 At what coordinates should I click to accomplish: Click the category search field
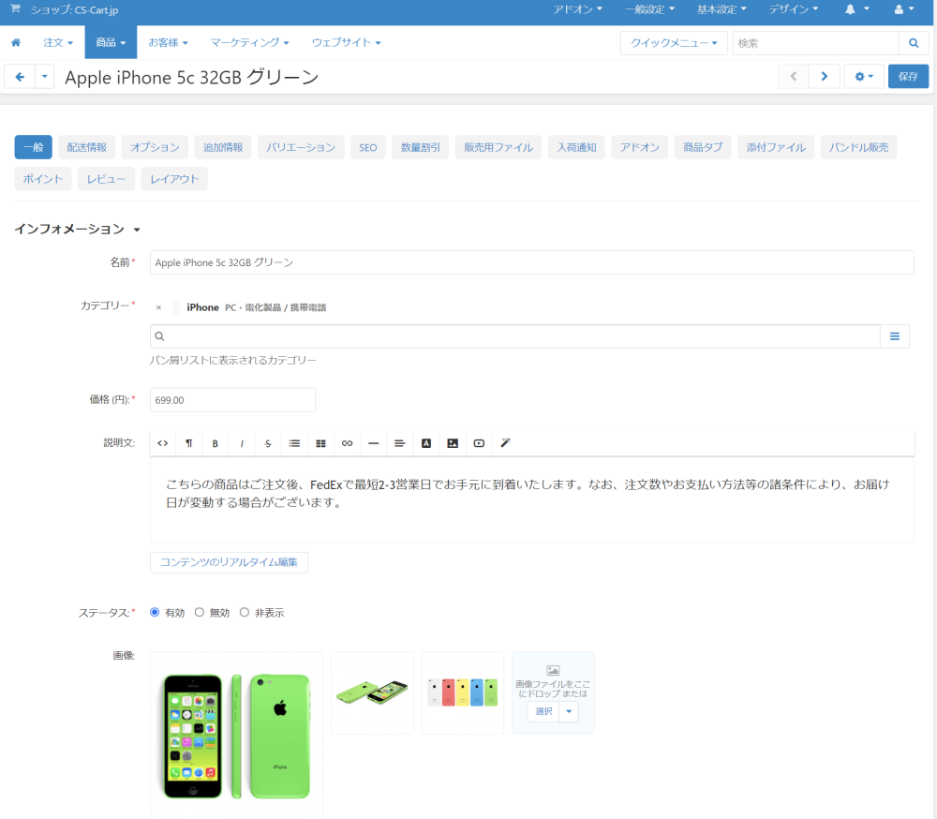tap(515, 336)
